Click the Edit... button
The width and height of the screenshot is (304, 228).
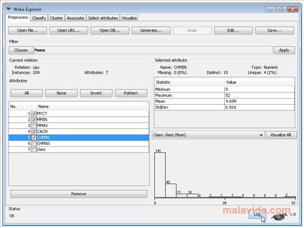233,31
